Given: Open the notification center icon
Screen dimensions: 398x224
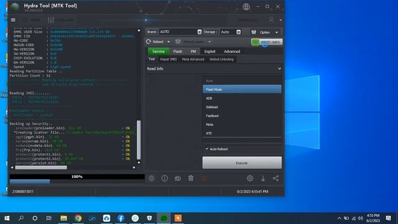Looking at the screenshot, I should click(x=388, y=218).
